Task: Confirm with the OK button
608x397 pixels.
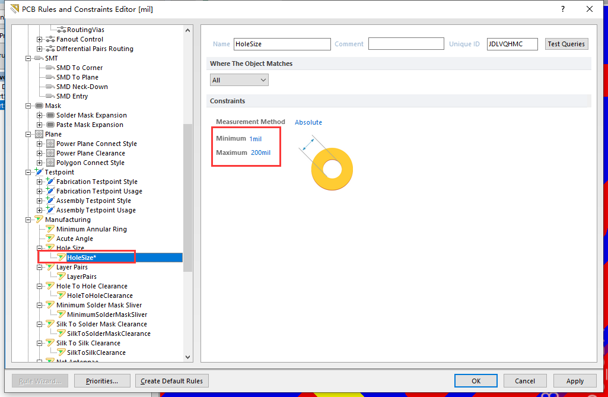Action: coord(476,381)
